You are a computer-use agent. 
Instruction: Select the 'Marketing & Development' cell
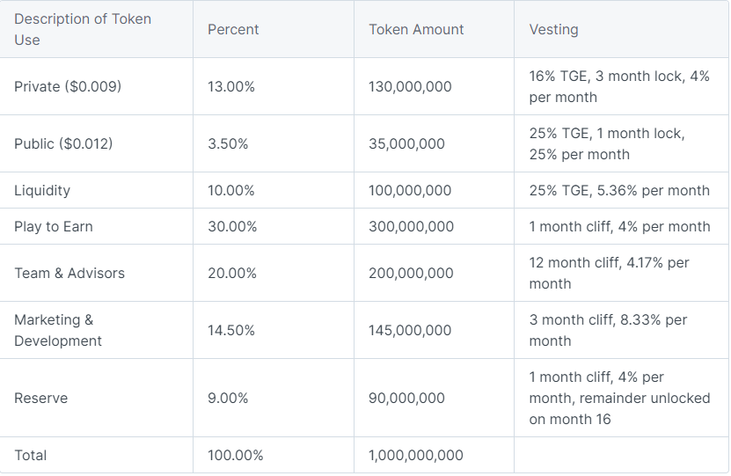pos(58,330)
